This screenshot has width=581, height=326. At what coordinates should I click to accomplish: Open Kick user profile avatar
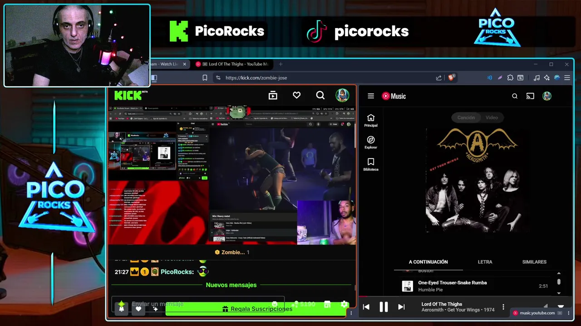tap(342, 95)
